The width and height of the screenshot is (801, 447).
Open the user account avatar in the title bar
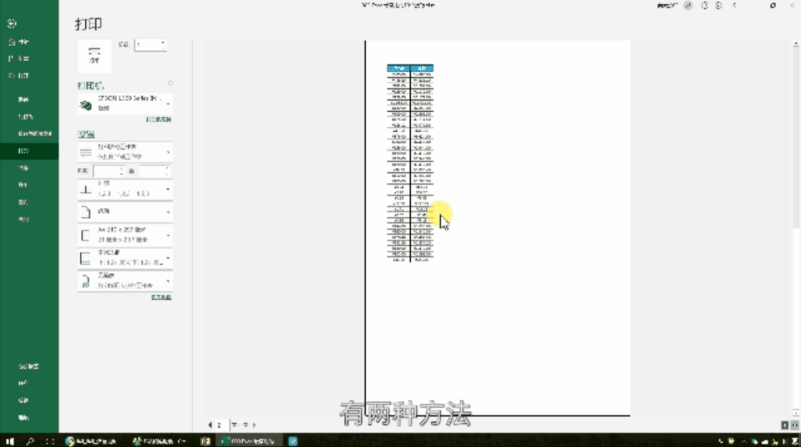click(x=688, y=6)
